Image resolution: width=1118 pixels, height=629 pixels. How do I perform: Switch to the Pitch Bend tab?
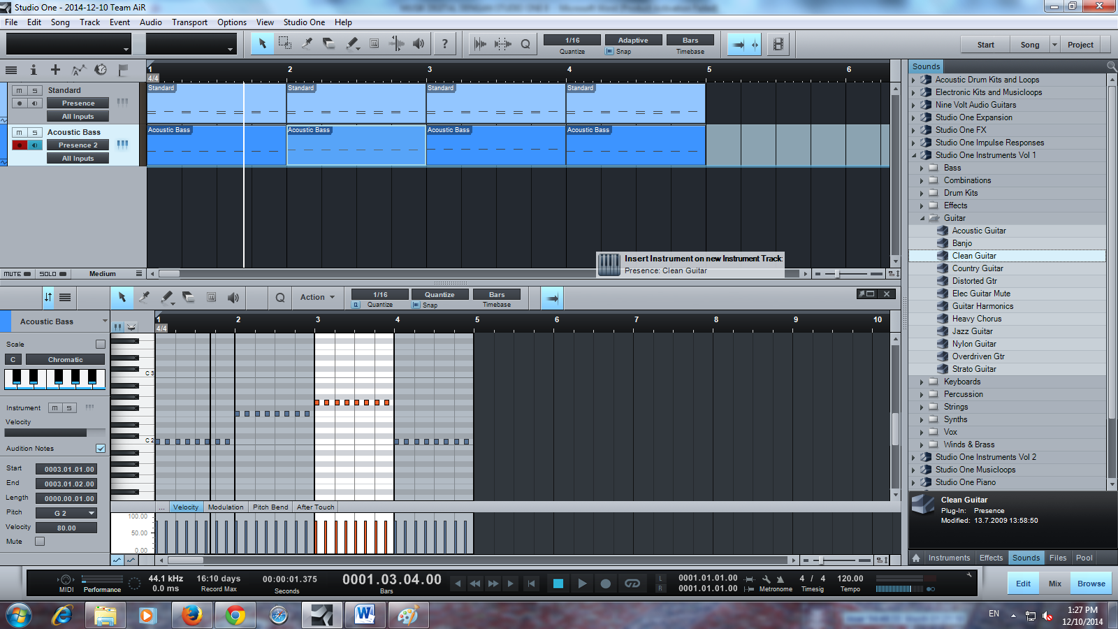click(x=270, y=507)
